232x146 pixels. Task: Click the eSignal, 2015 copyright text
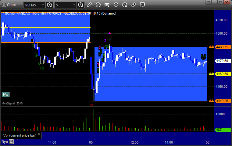[x=12, y=104]
